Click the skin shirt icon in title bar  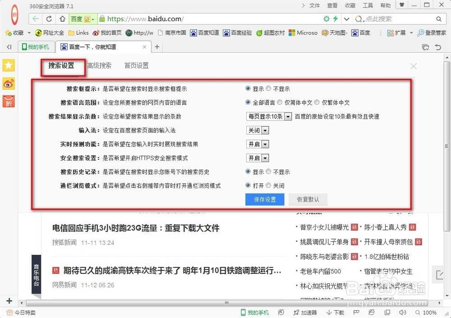402,5
